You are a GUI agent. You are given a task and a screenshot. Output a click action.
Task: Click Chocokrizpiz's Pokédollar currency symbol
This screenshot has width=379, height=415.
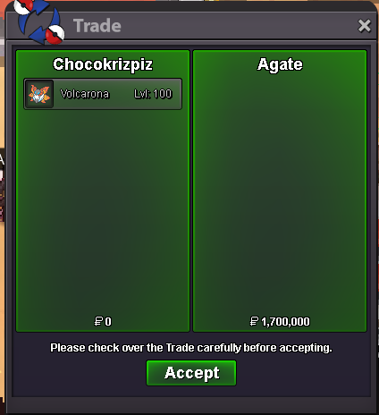coord(98,321)
